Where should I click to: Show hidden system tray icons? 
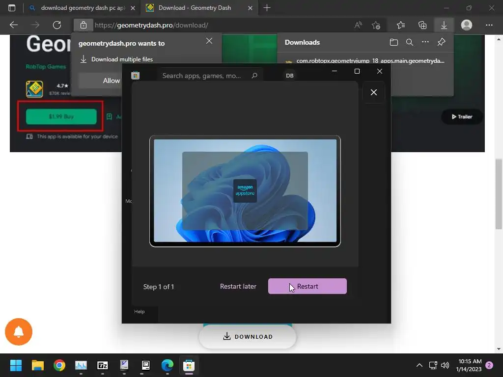pos(419,365)
